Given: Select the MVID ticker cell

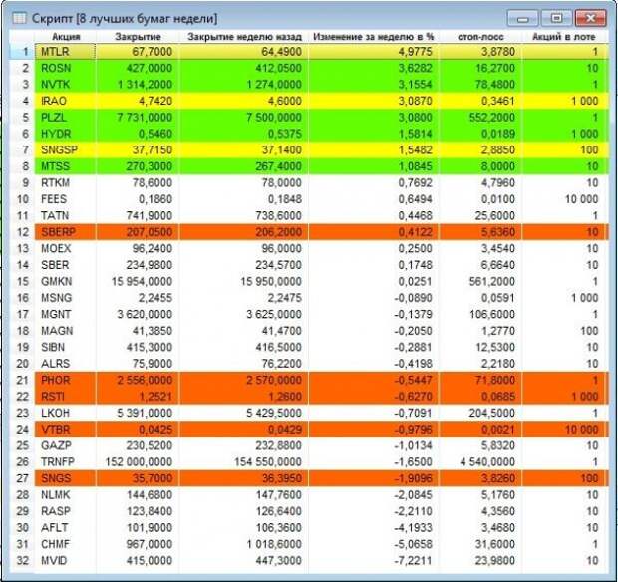Looking at the screenshot, I should [x=66, y=561].
